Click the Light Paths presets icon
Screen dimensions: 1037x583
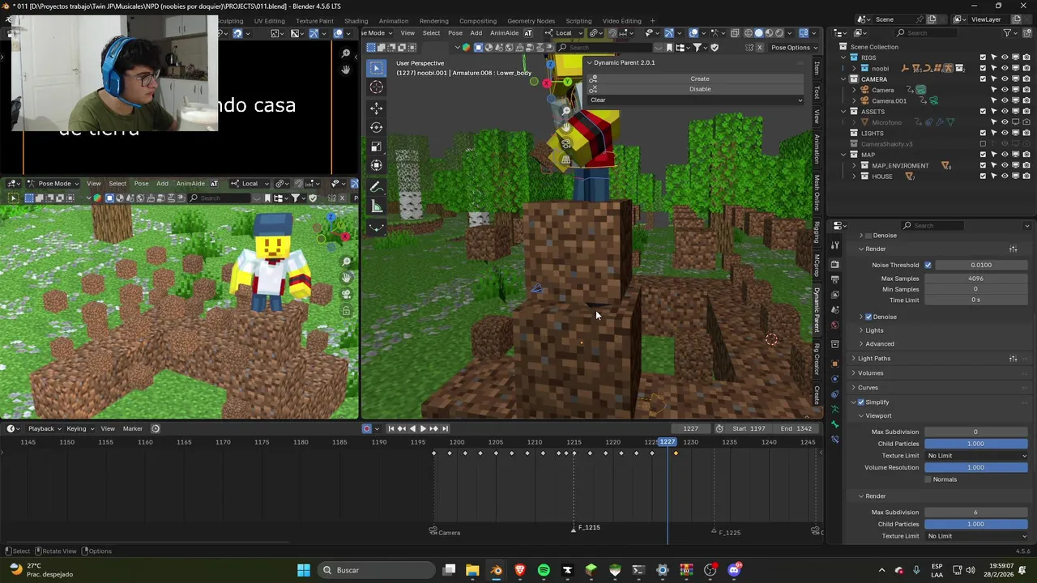[x=1013, y=359]
